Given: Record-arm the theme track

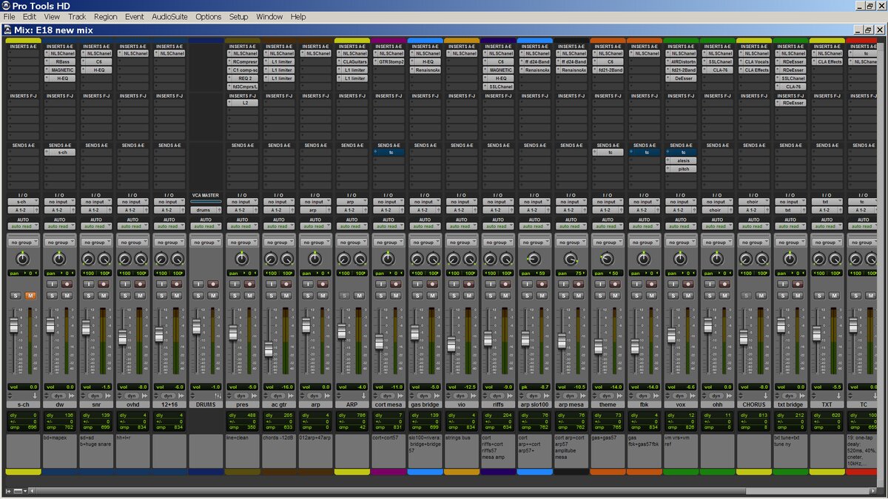Looking at the screenshot, I should pos(614,284).
